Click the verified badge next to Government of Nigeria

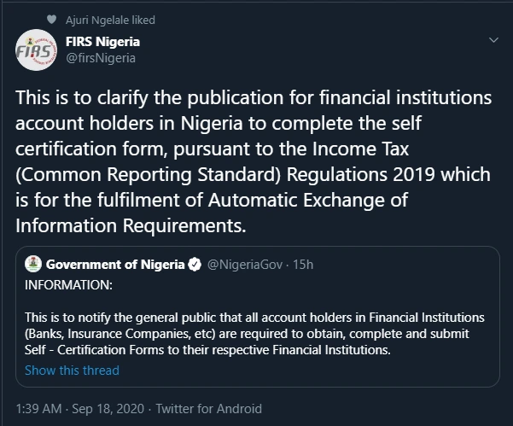pos(195,265)
